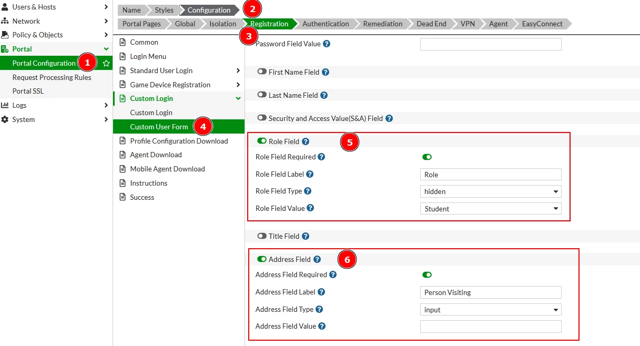Click the page icon next to Instructions
This screenshot has width=640, height=346.
pos(123,183)
